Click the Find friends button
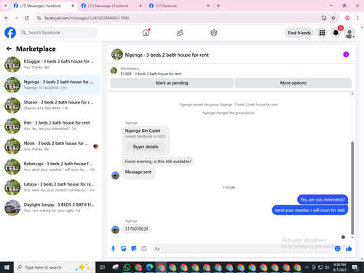The height and width of the screenshot is (273, 364). click(299, 33)
